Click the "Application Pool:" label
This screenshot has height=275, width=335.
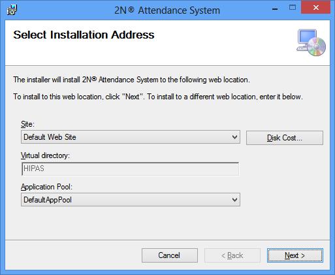pyautogui.click(x=46, y=187)
